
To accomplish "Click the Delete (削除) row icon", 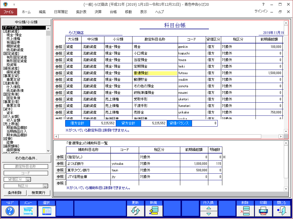I will point(245,211).
